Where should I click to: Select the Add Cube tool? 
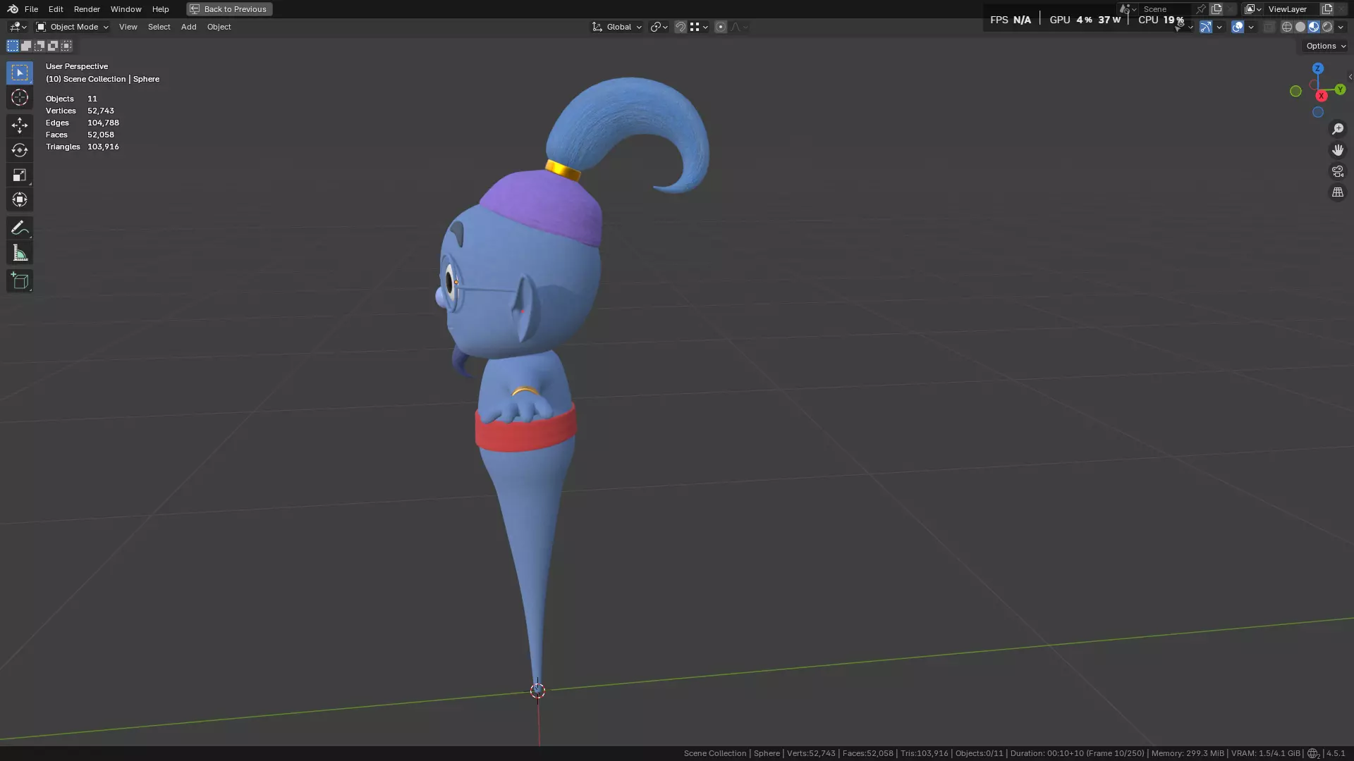point(20,281)
